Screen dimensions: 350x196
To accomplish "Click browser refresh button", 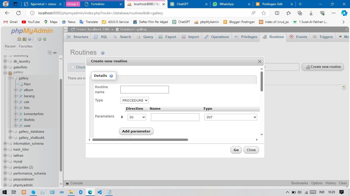I will tap(18, 13).
